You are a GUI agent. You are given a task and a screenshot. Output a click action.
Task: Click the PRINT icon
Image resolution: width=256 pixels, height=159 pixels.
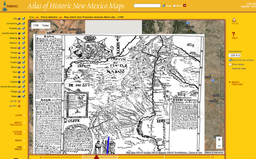coord(234,20)
